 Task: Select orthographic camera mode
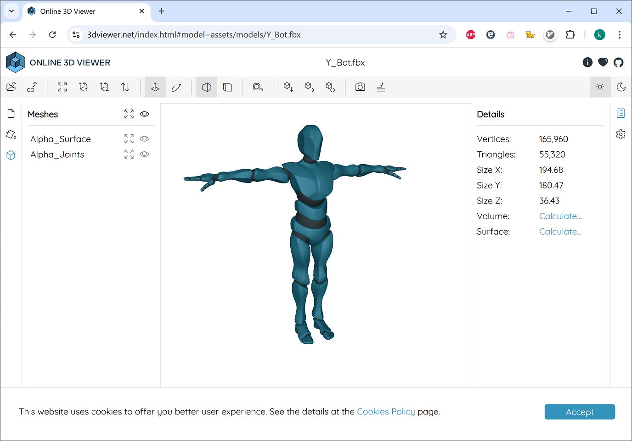tap(228, 87)
